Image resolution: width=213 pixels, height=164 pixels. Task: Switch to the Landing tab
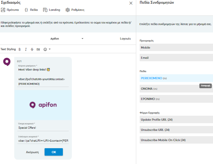tap(52, 10)
